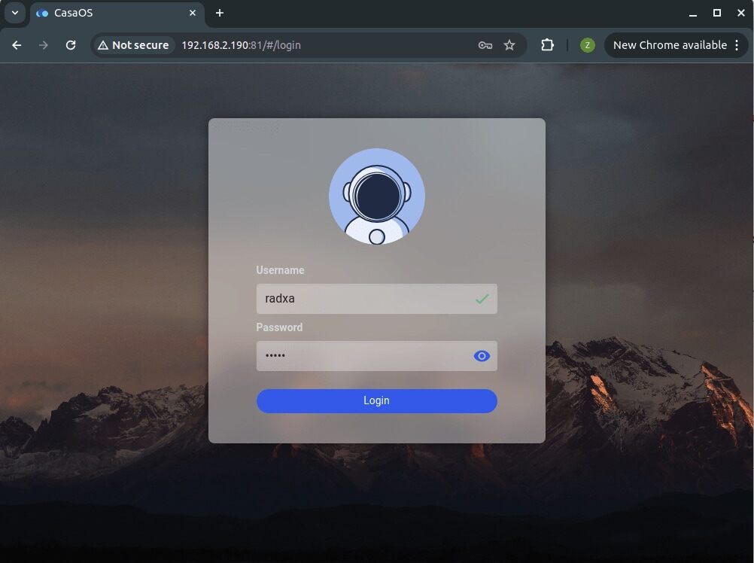The height and width of the screenshot is (563, 754).
Task: Bookmark this page with the star
Action: pyautogui.click(x=509, y=45)
